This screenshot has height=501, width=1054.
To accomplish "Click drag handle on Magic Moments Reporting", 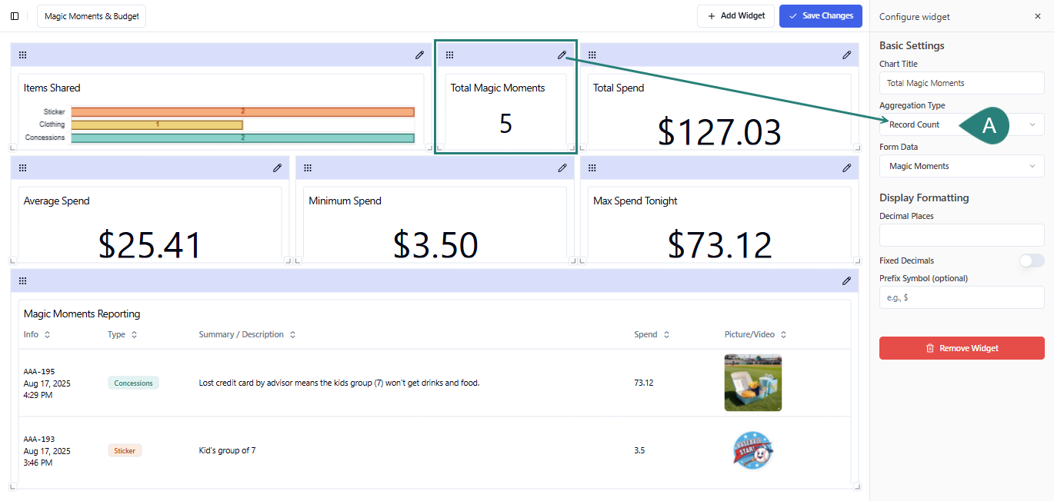I will [22, 280].
